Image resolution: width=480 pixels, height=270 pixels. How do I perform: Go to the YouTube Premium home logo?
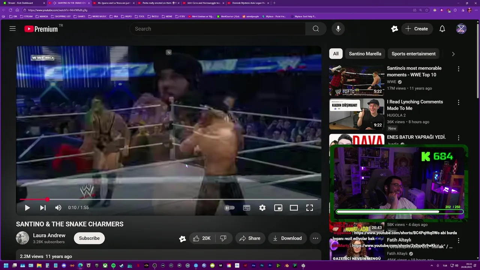(41, 29)
